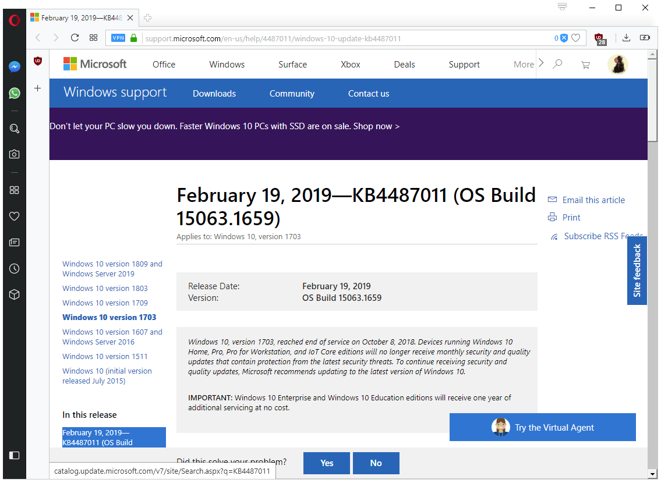Go to the Windows support home
The image size is (661, 483).
pos(115,92)
